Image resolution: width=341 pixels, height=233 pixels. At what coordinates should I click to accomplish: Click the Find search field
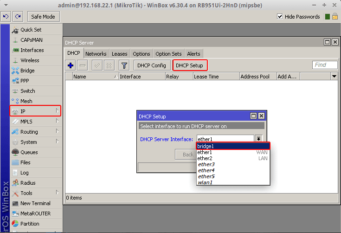(325, 65)
